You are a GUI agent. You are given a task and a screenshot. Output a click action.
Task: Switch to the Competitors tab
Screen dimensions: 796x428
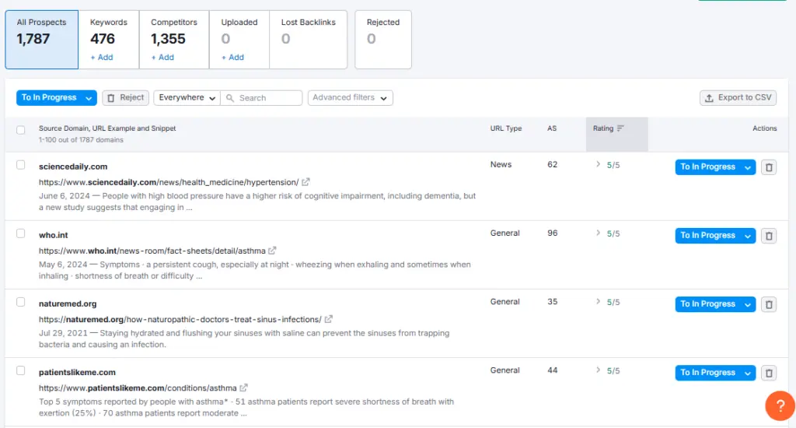coord(174,39)
